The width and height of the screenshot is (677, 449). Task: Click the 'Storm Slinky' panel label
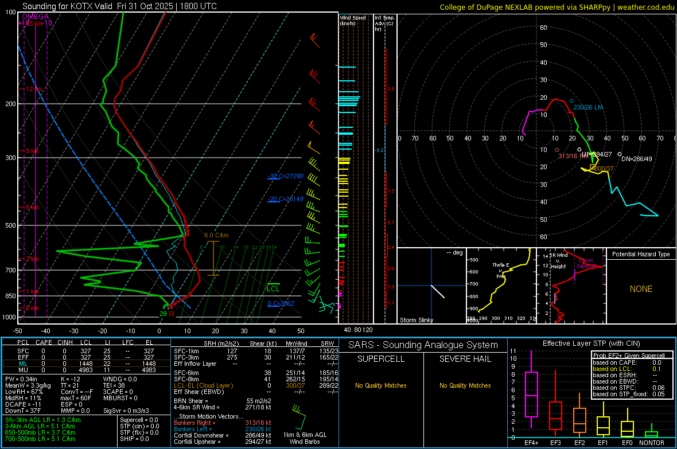coord(416,320)
